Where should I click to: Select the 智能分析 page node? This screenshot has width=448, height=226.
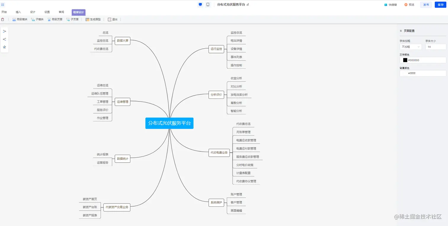(x=236, y=111)
